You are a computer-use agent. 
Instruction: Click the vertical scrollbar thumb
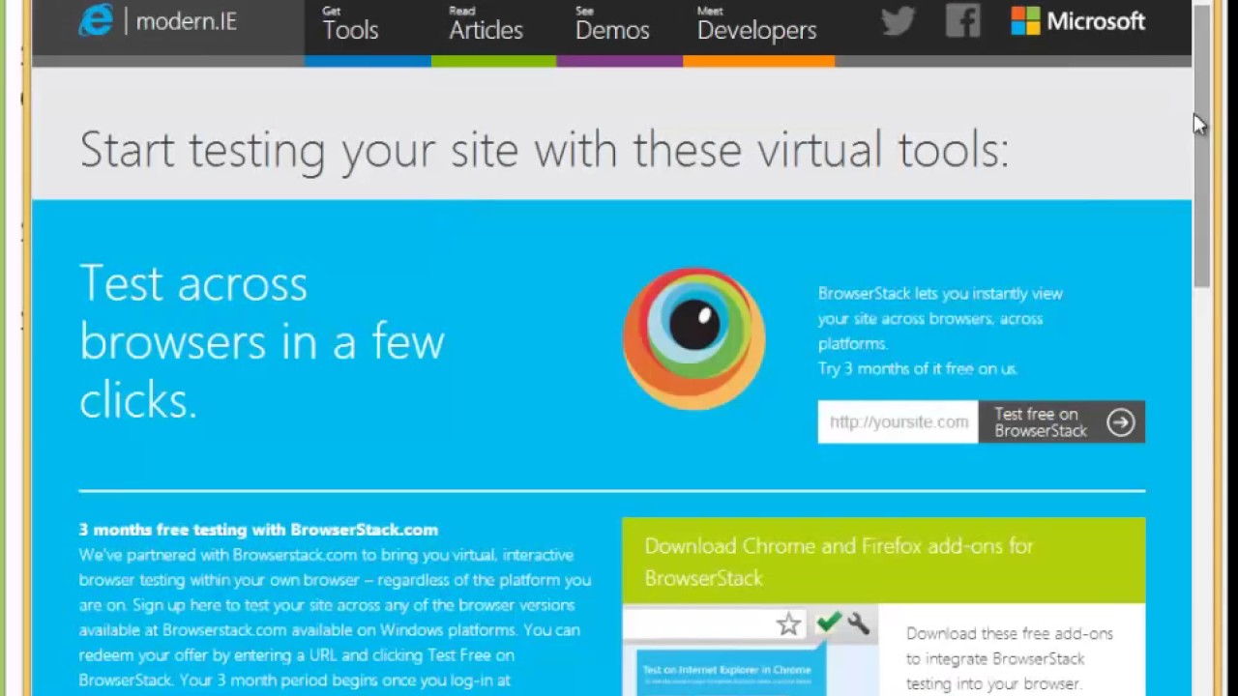[1201, 145]
